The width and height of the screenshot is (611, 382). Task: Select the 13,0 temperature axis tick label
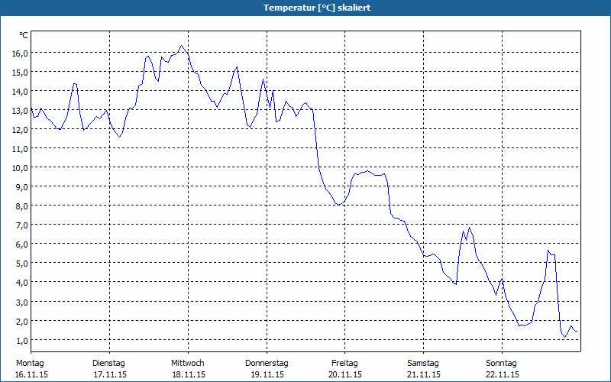pos(20,110)
